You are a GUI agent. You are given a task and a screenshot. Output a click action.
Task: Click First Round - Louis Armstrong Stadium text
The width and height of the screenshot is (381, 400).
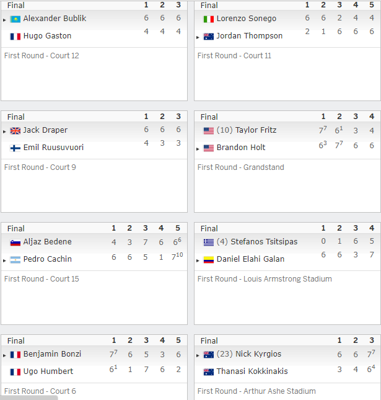tap(265, 279)
